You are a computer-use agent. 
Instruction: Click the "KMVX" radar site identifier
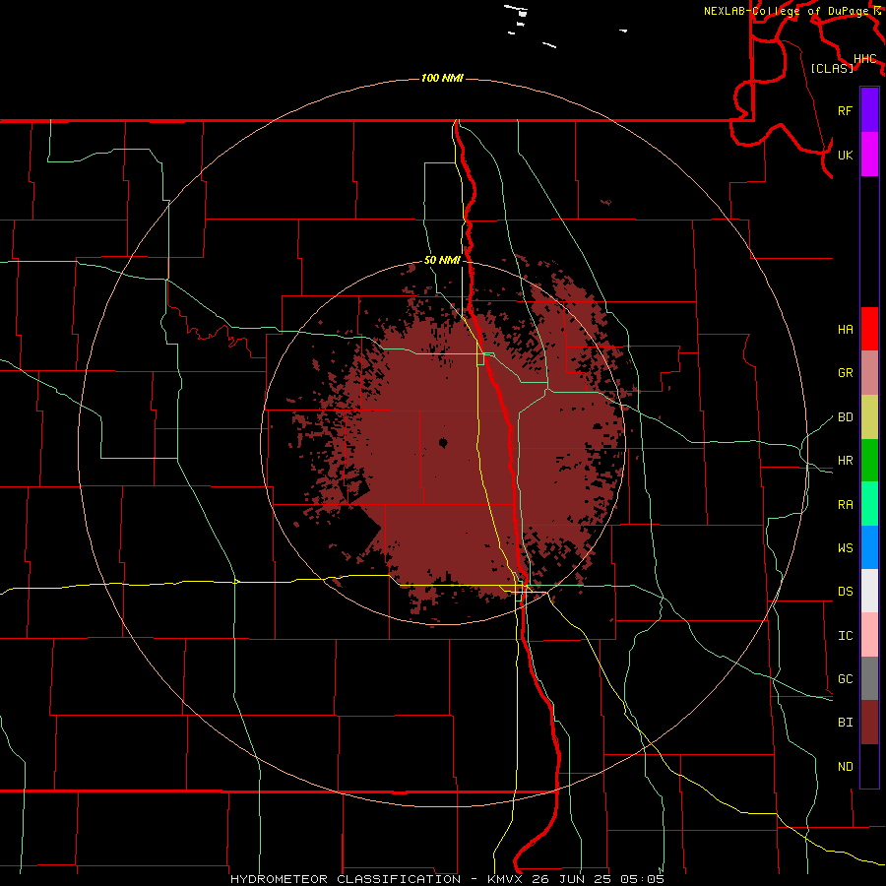pos(506,879)
